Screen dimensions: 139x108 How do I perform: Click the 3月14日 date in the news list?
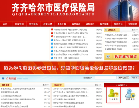pos(99,30)
